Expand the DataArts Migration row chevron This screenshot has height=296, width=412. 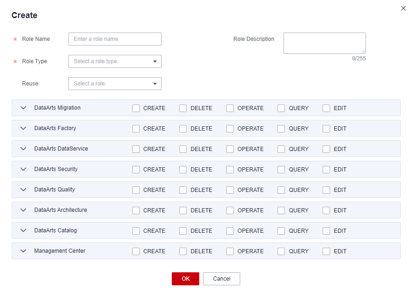pyautogui.click(x=24, y=108)
